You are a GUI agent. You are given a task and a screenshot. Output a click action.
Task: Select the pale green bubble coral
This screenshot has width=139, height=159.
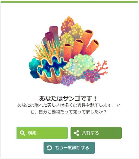pos(79,65)
